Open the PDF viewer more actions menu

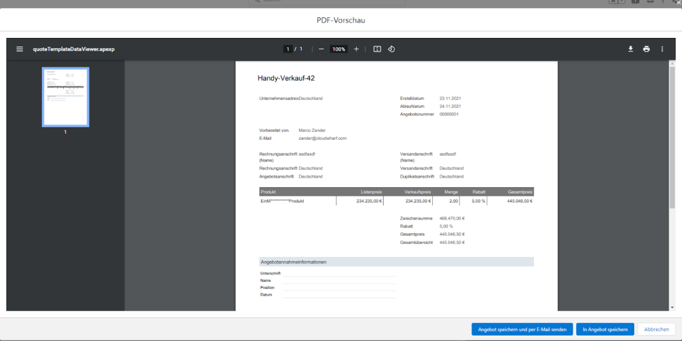(662, 49)
